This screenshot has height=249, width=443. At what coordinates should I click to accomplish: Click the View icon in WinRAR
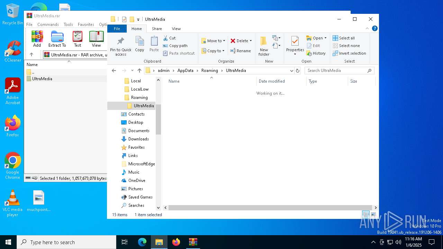tap(96, 39)
